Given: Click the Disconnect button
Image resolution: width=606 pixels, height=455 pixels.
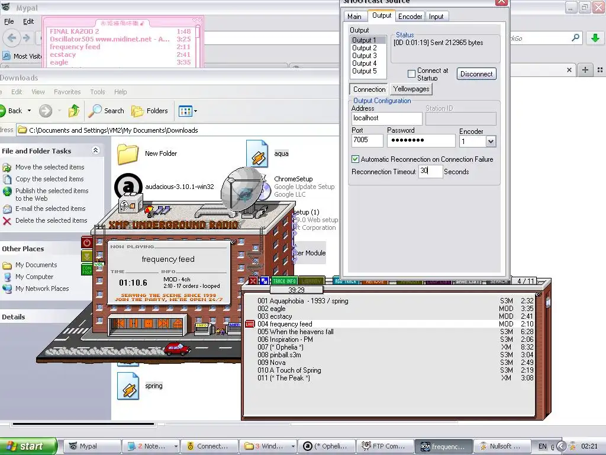Looking at the screenshot, I should [x=476, y=74].
